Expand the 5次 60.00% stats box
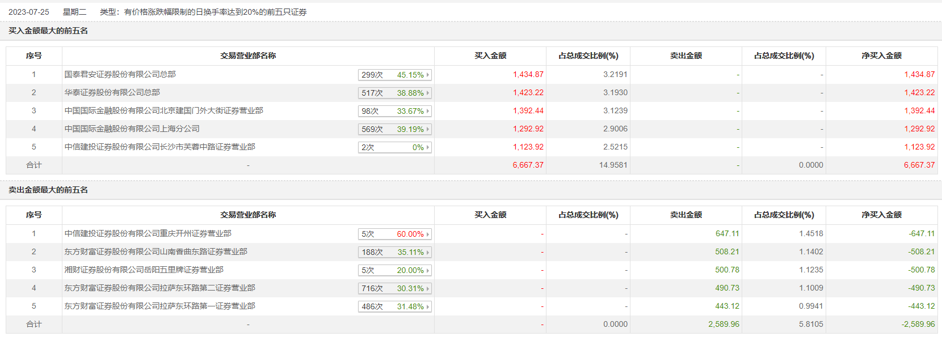The height and width of the screenshot is (337, 942). tap(394, 234)
